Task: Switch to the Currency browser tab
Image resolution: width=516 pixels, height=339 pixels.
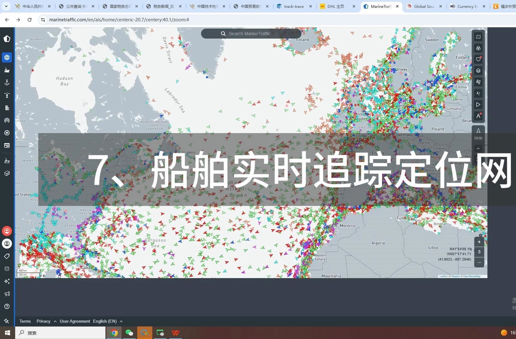Action: pos(468,6)
